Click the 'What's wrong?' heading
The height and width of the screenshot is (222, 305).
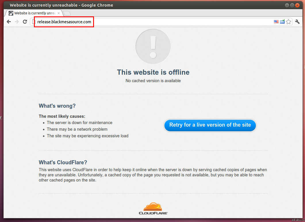[57, 106]
